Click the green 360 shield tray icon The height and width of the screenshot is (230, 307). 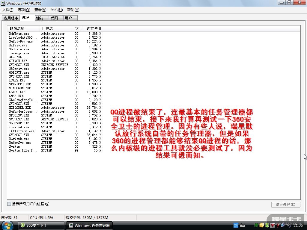[267, 225]
